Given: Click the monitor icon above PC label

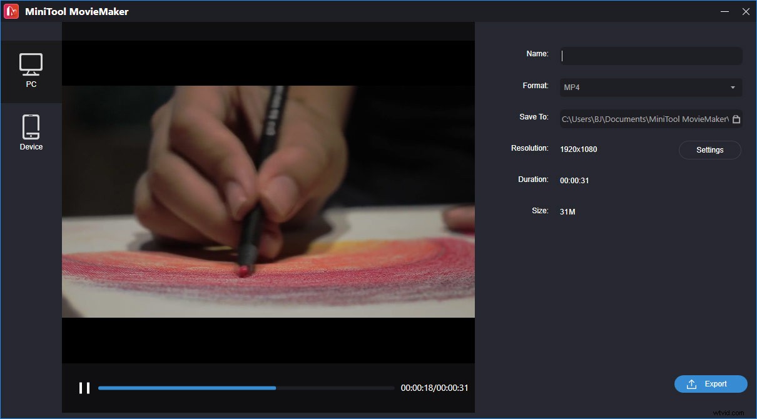Looking at the screenshot, I should [31, 63].
